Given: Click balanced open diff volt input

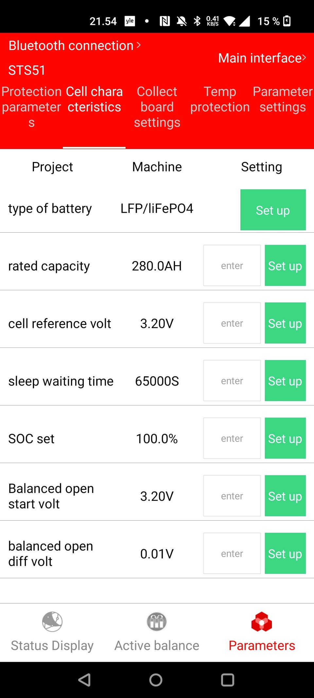Looking at the screenshot, I should [232, 553].
